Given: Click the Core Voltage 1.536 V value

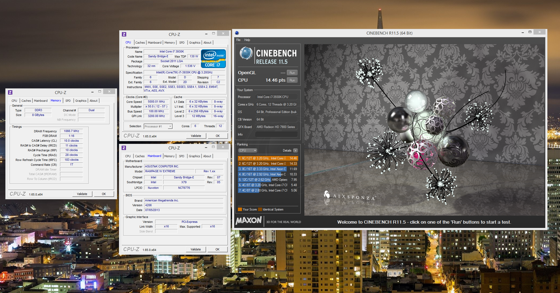Looking at the screenshot, I should point(190,66).
